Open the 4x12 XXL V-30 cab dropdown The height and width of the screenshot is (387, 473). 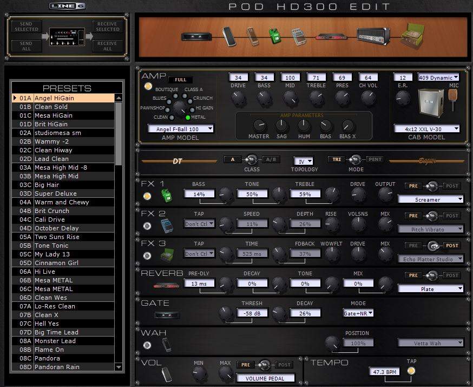(427, 129)
